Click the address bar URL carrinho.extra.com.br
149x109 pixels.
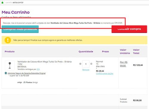point(14,2)
